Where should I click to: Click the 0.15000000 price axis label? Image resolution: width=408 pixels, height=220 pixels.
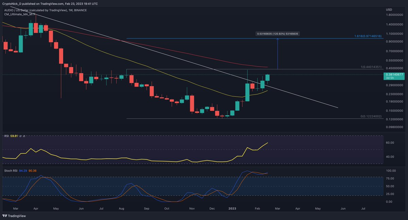pyautogui.click(x=395, y=111)
